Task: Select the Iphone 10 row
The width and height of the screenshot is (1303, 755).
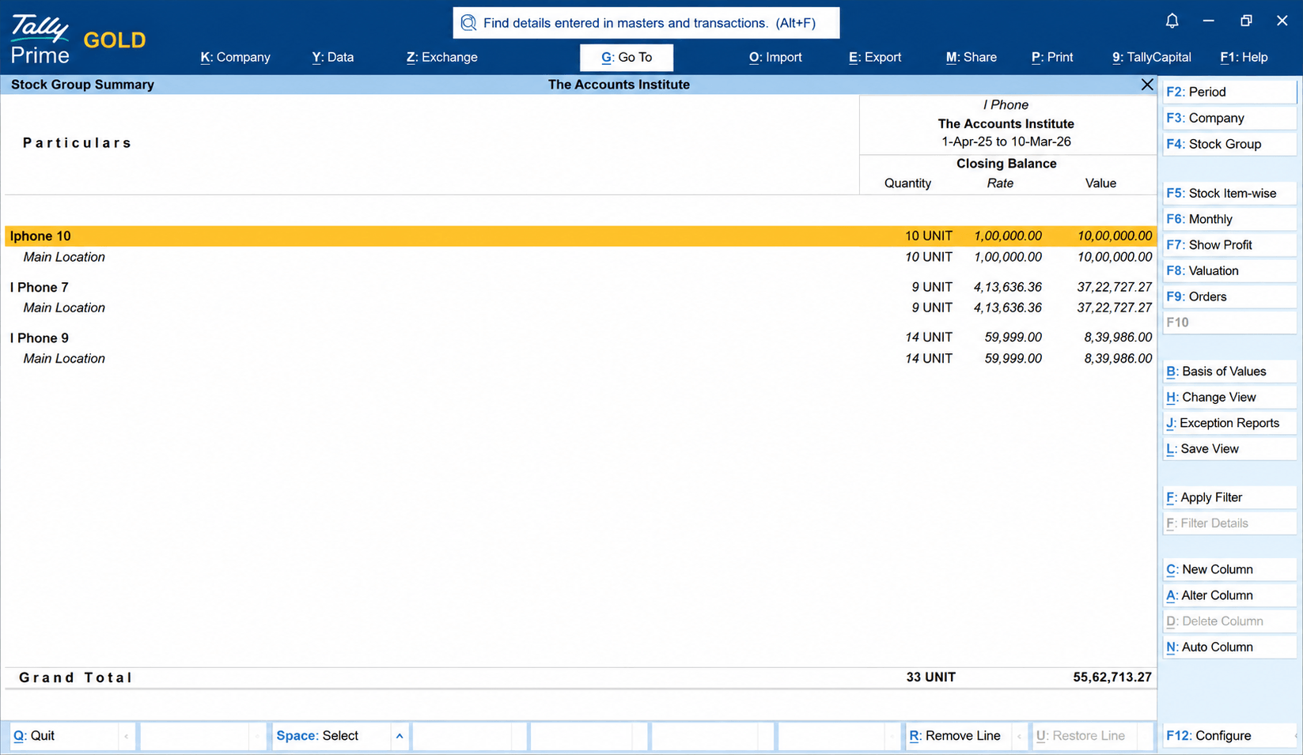Action: tap(581, 236)
